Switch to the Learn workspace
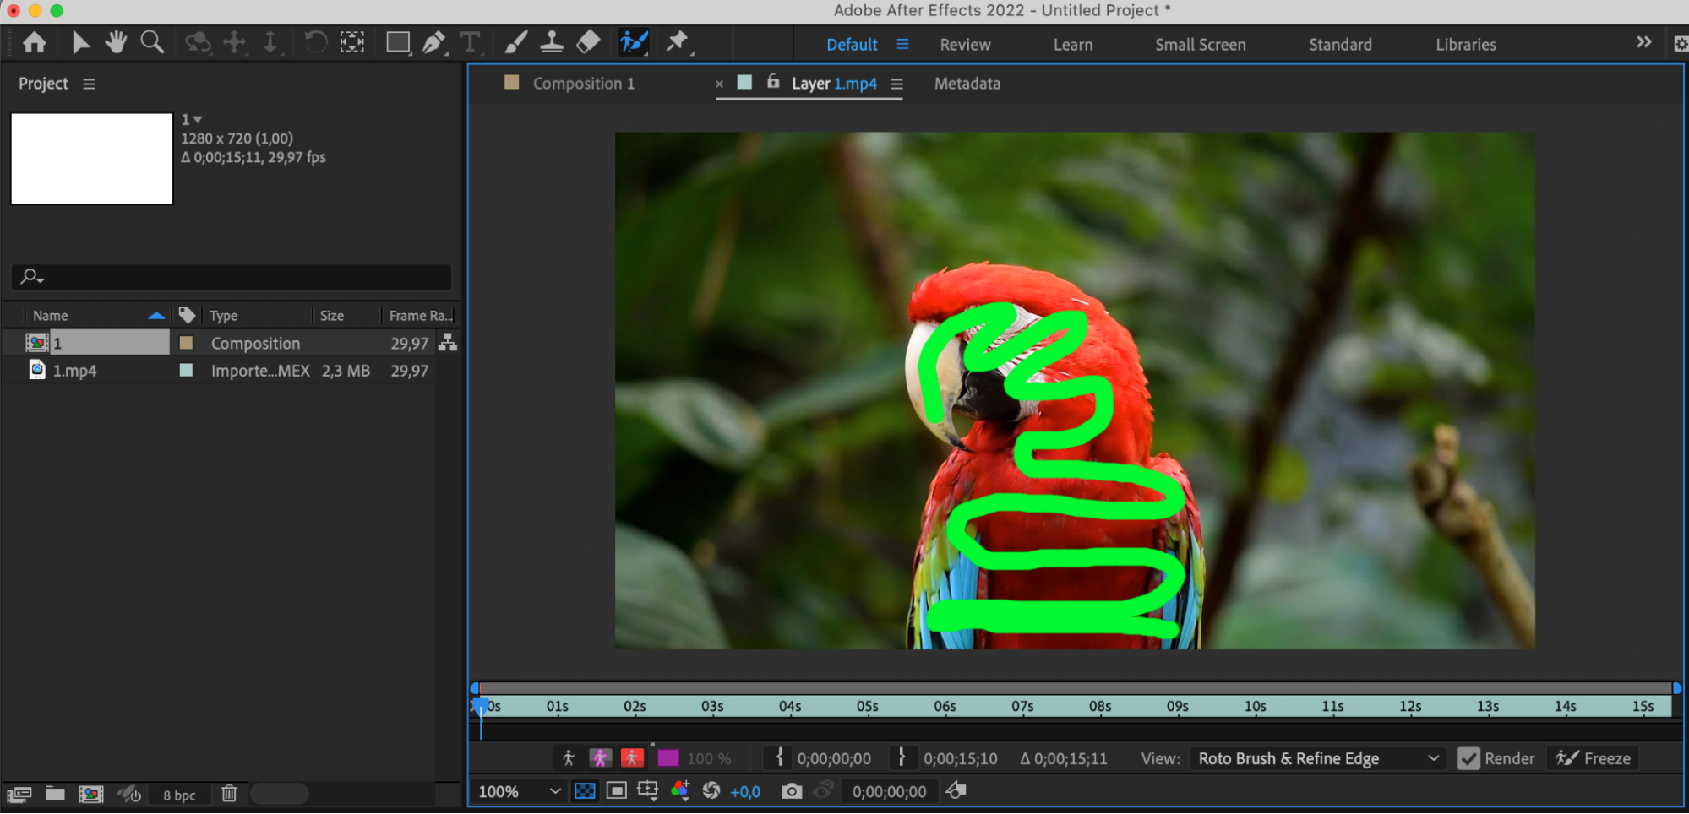1689x814 pixels. pyautogui.click(x=1073, y=45)
